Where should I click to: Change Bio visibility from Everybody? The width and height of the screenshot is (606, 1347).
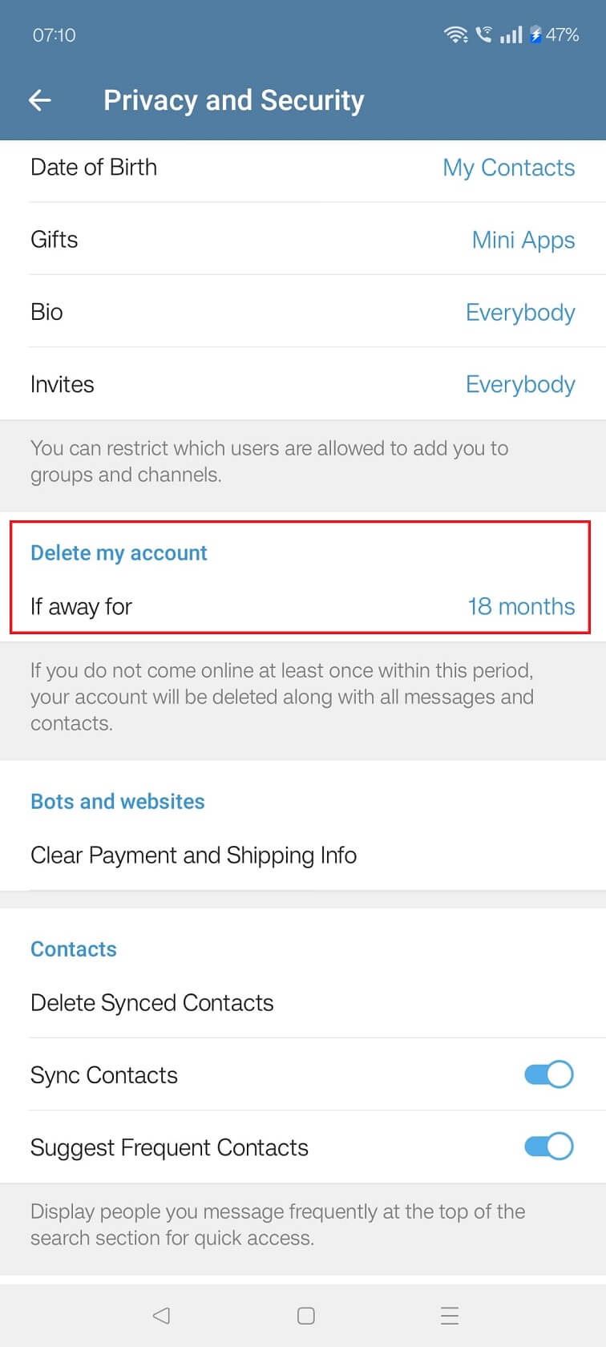[520, 313]
